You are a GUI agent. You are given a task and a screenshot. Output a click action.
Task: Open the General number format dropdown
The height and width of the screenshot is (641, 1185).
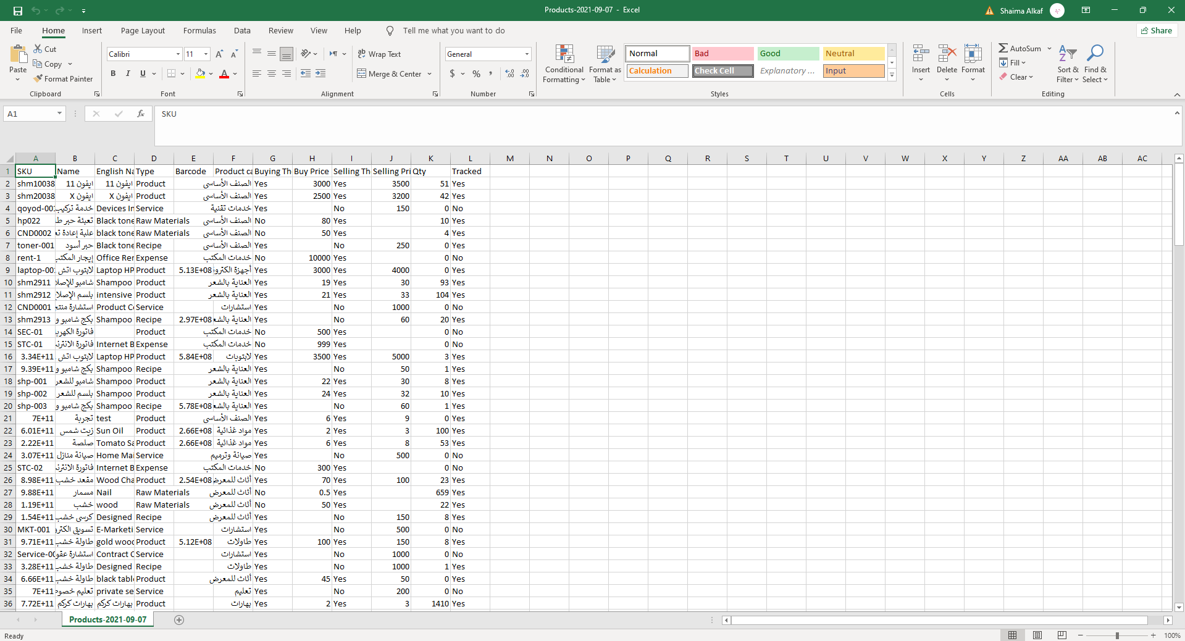[527, 54]
